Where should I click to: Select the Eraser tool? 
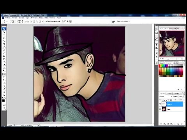pos(4,62)
